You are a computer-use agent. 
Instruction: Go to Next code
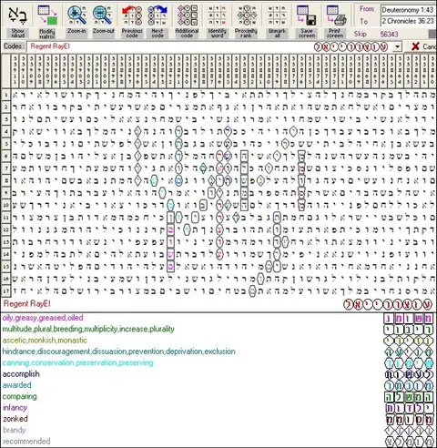pos(158,15)
